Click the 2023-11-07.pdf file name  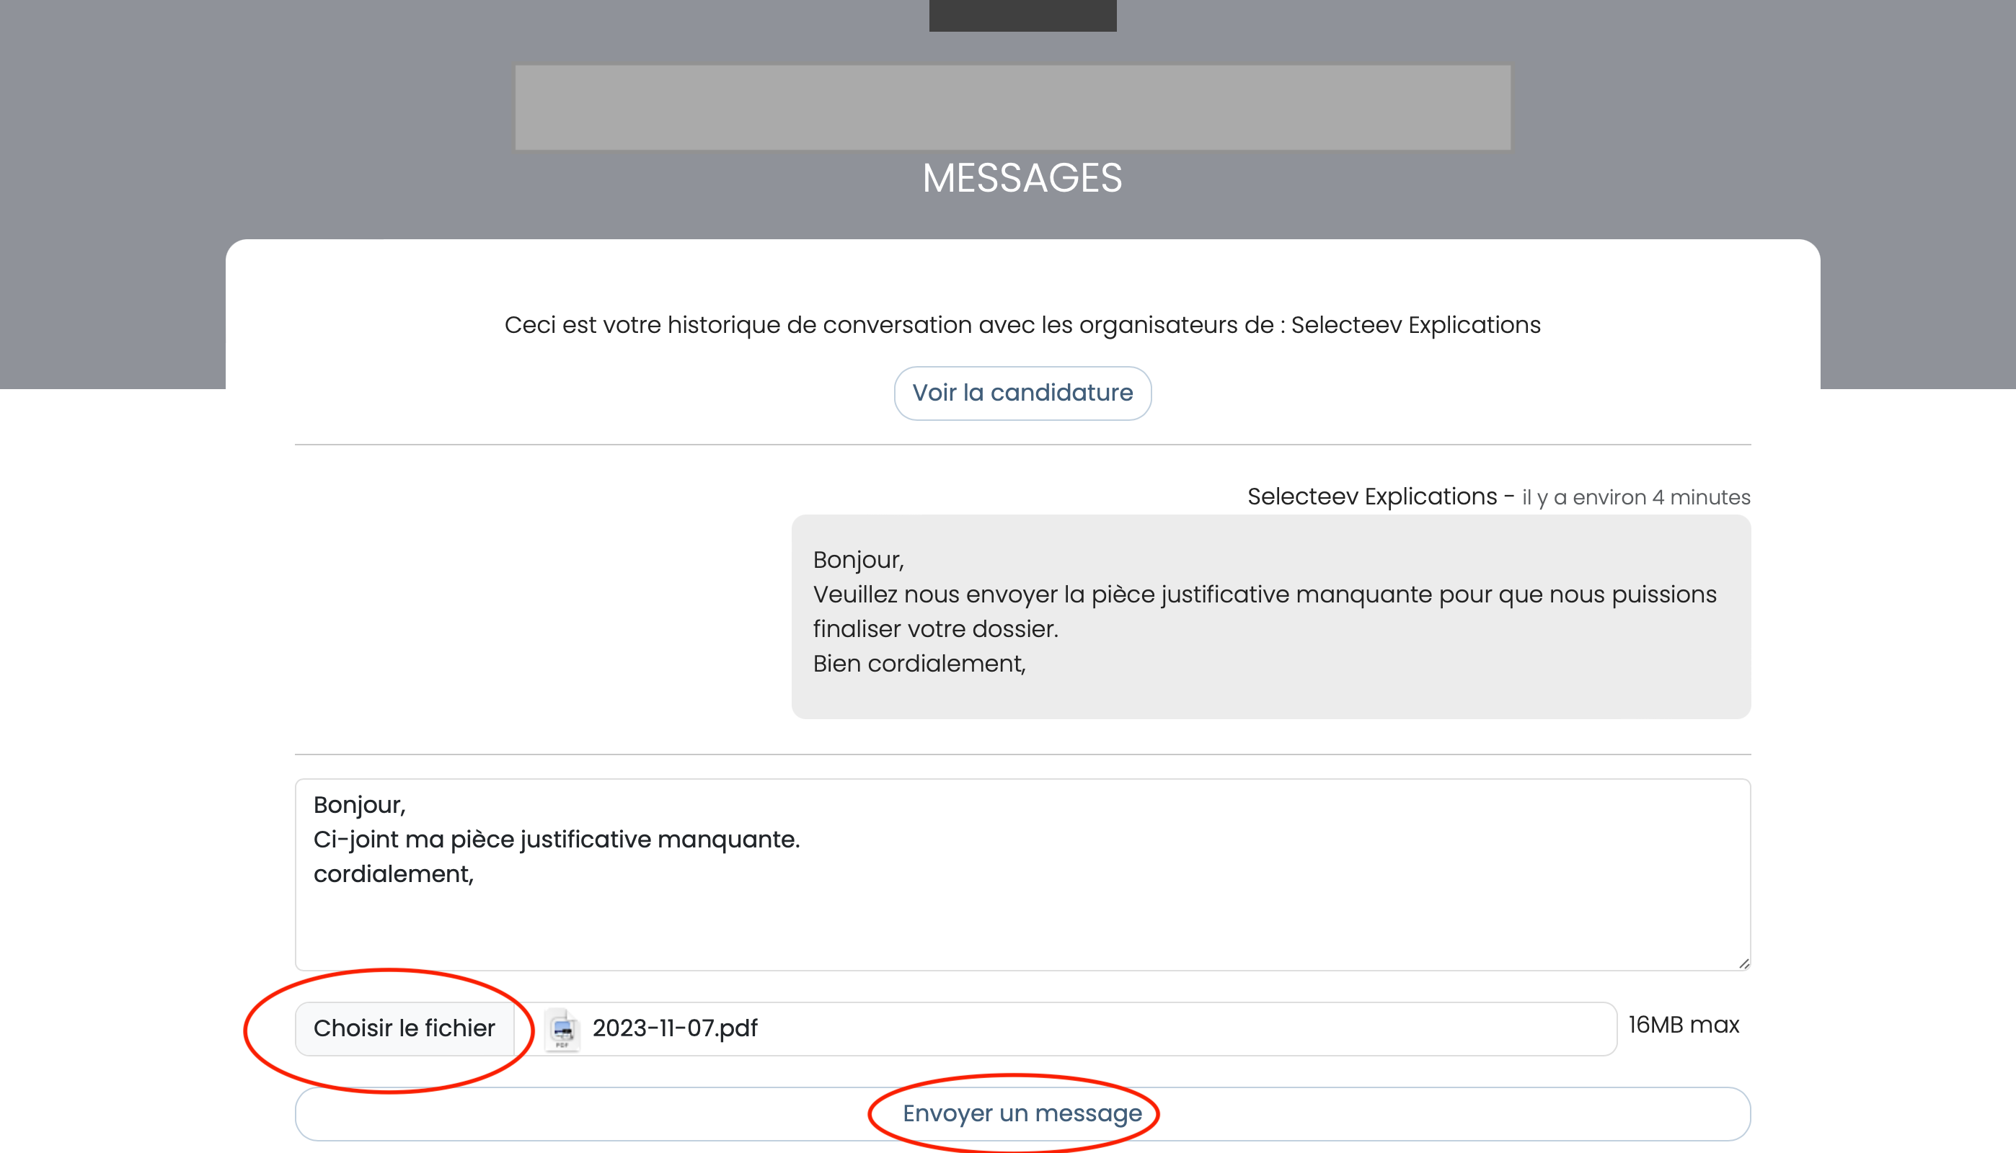(675, 1028)
